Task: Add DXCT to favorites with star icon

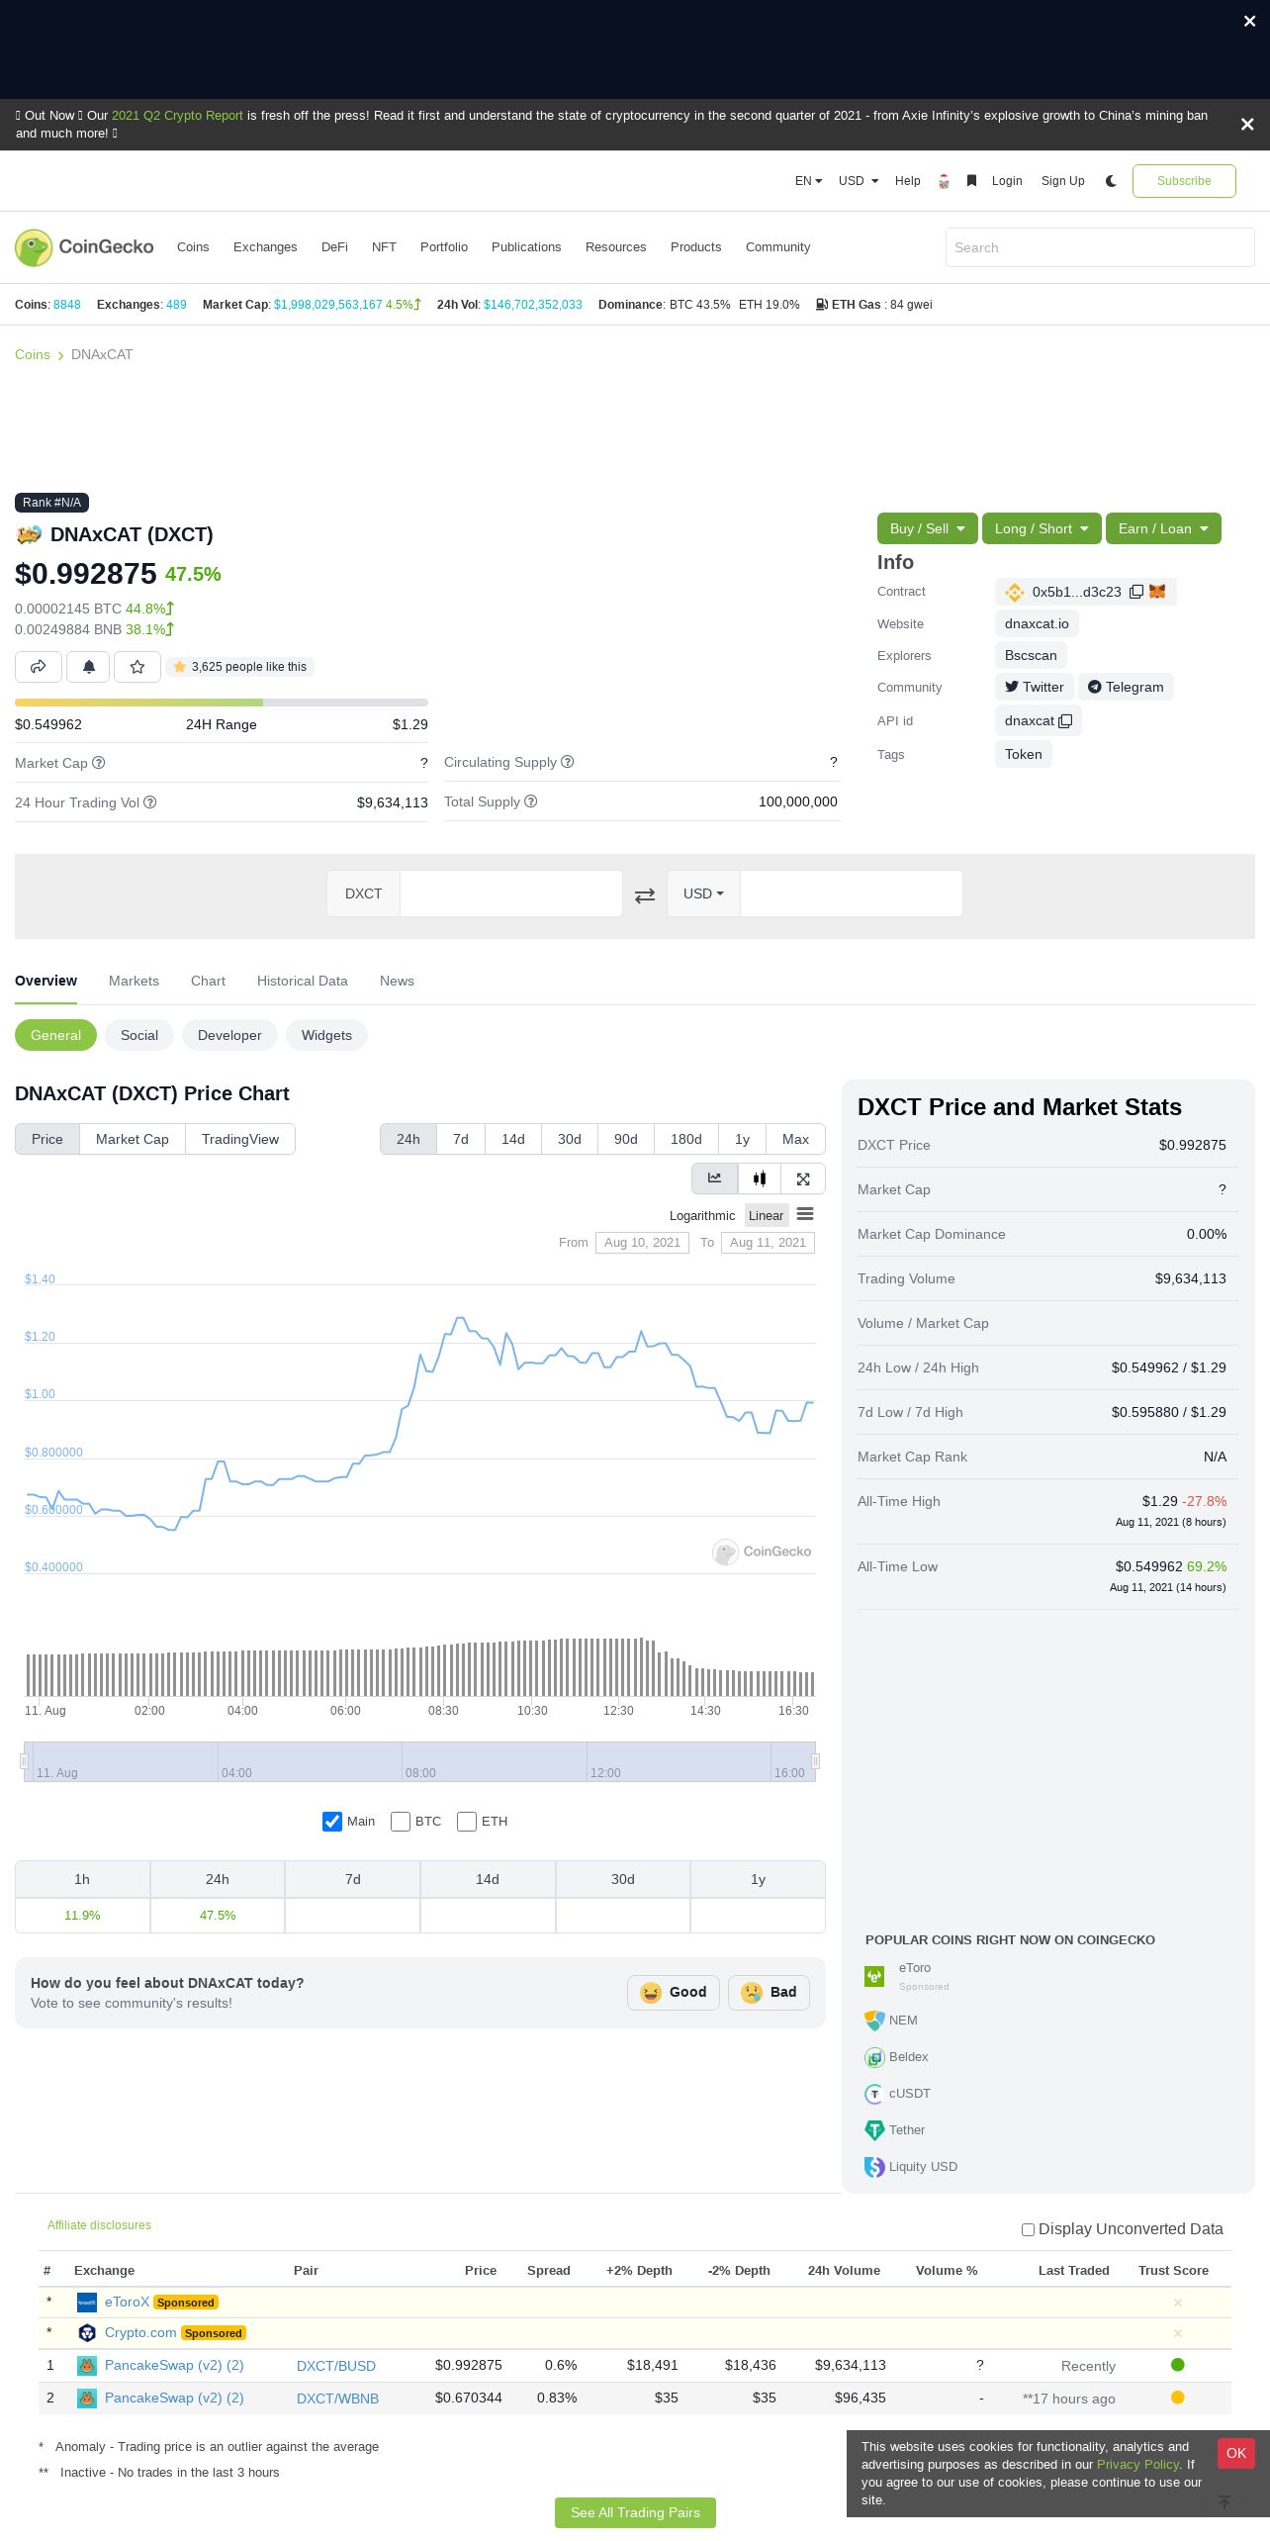Action: (137, 667)
